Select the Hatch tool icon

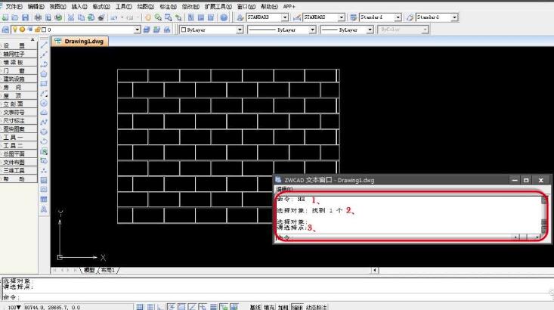[x=45, y=179]
